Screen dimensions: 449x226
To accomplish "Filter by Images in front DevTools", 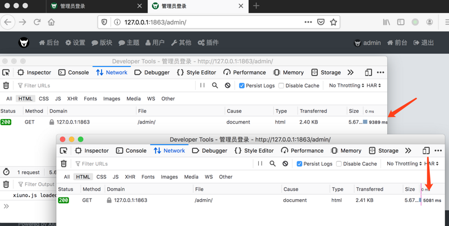I will click(169, 177).
